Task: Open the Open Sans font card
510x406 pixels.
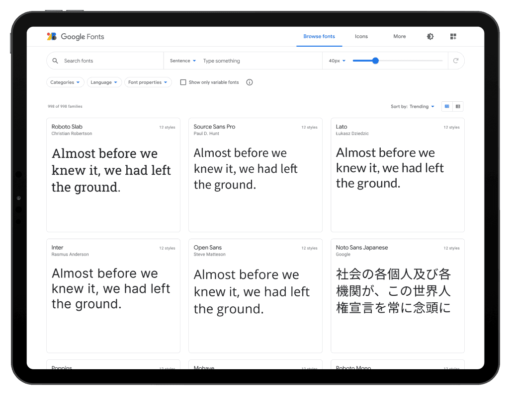Action: tap(255, 296)
